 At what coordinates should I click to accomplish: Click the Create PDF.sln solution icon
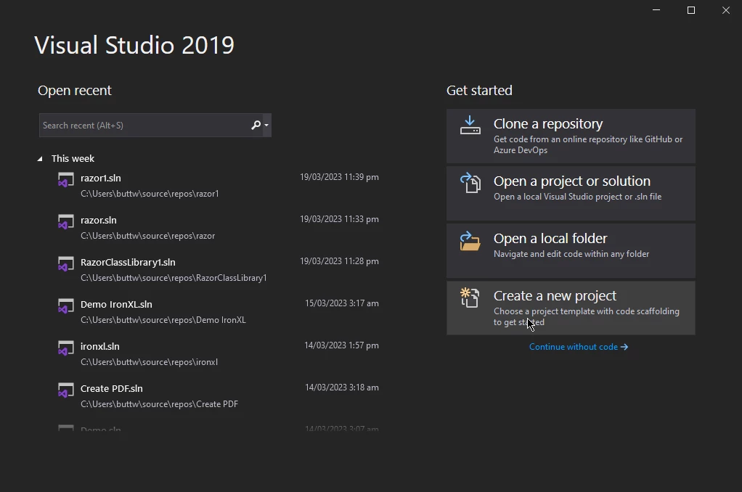(x=66, y=390)
